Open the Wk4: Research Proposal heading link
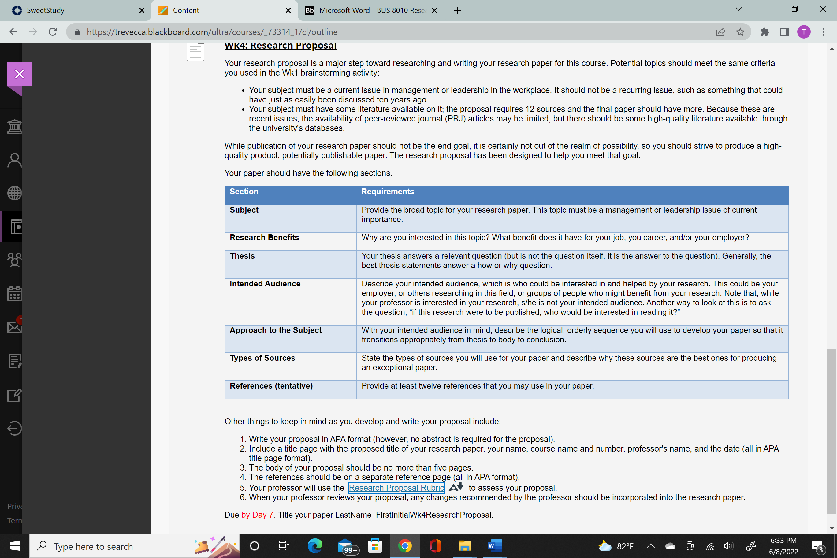Screen dimensions: 837x558 [x=281, y=46]
